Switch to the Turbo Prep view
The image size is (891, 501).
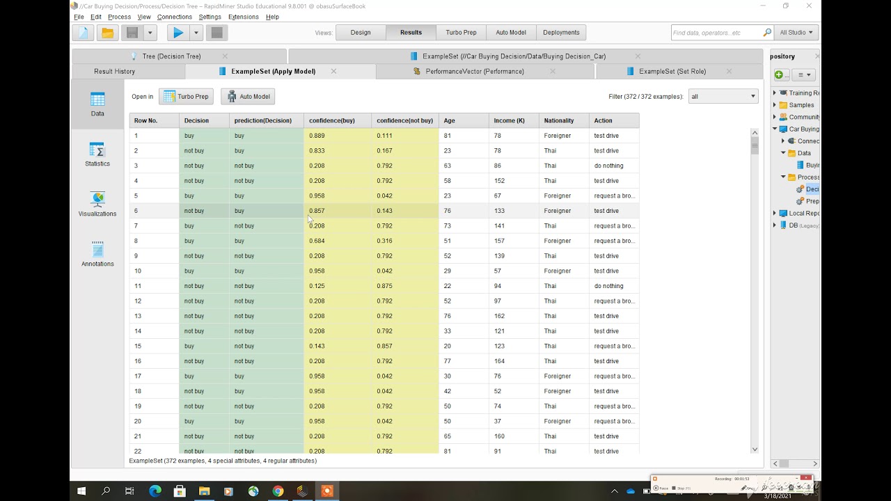(461, 33)
